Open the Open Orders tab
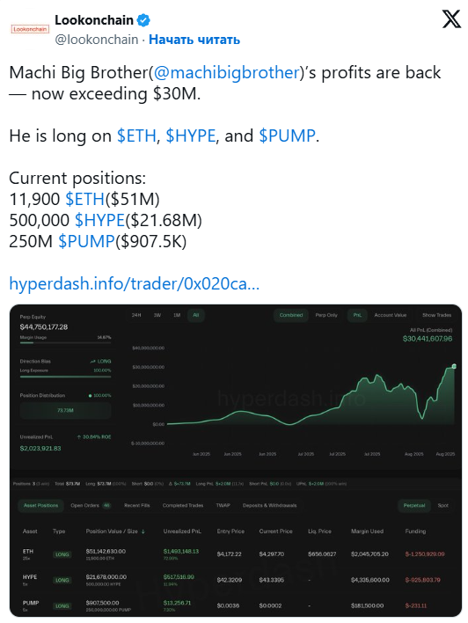 pos(91,505)
